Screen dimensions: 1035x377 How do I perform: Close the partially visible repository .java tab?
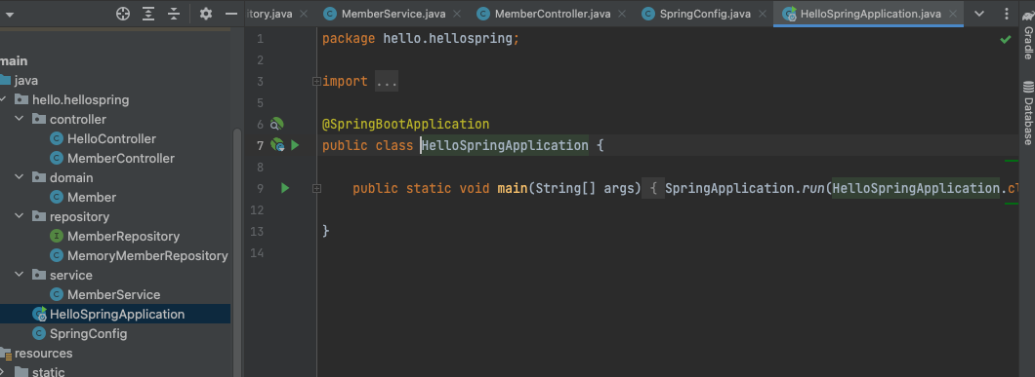[303, 14]
